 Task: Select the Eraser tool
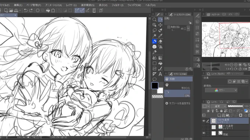click(x=160, y=41)
